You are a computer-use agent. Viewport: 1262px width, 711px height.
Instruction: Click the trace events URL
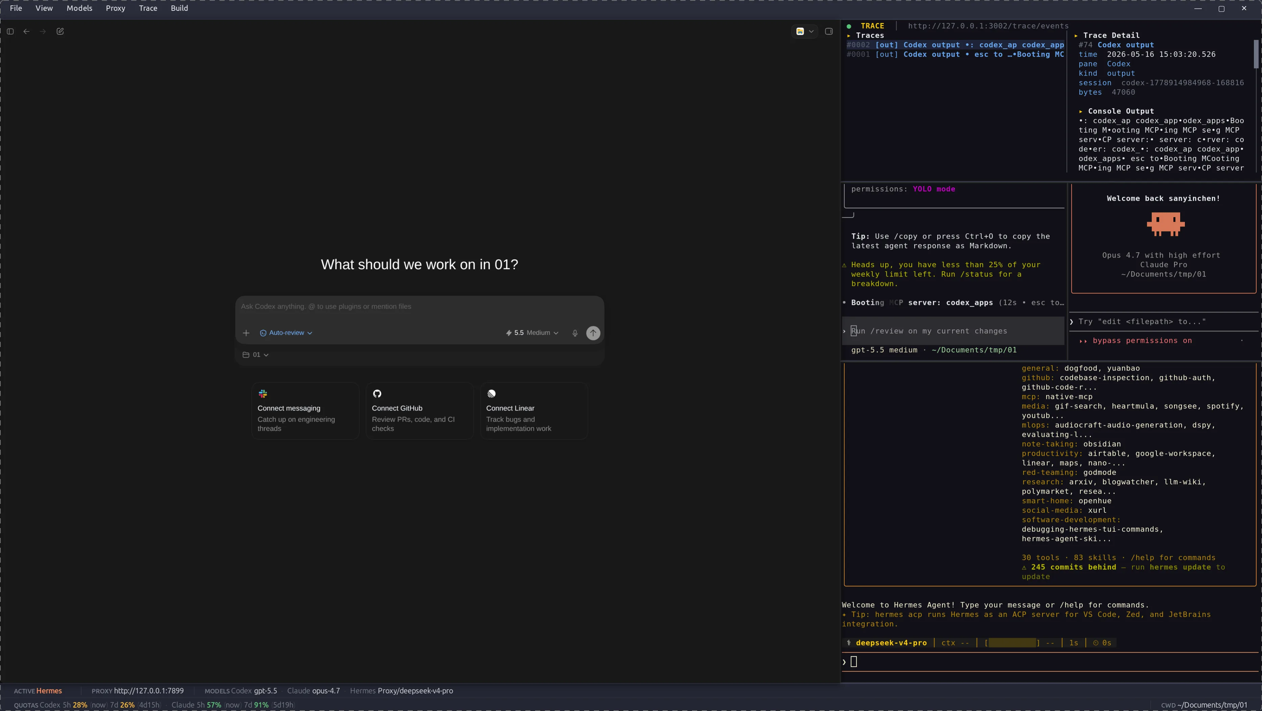[988, 26]
